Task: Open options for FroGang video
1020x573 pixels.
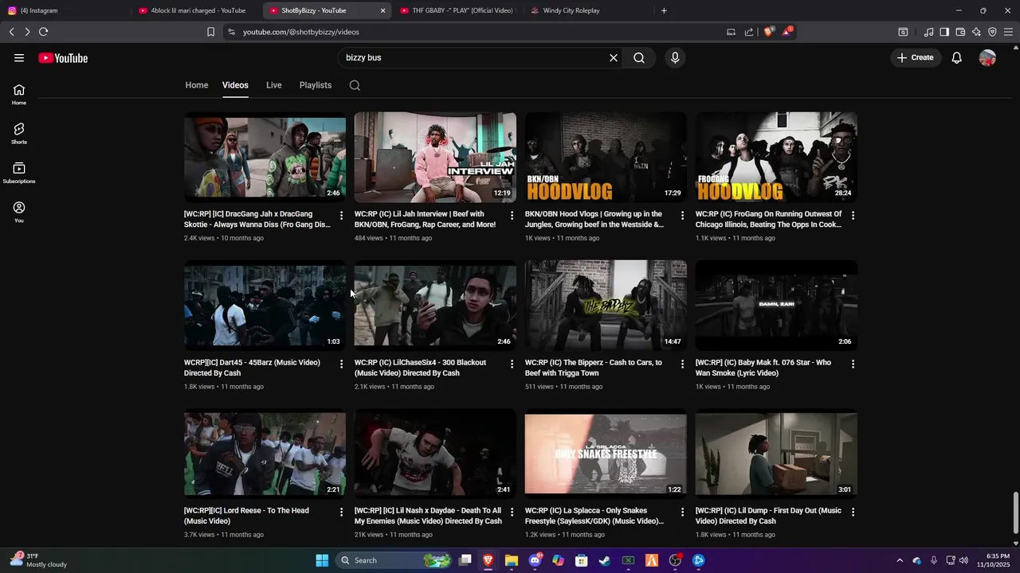Action: pyautogui.click(x=853, y=216)
